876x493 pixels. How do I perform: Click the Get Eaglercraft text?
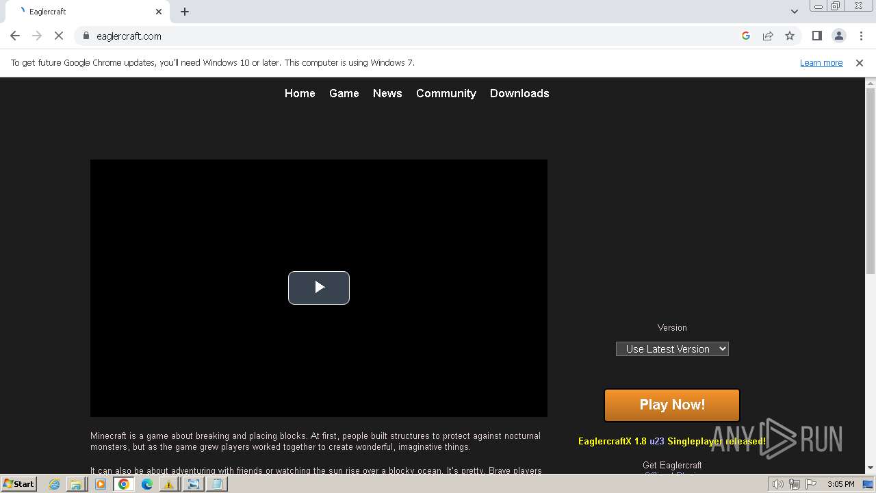pyautogui.click(x=672, y=465)
